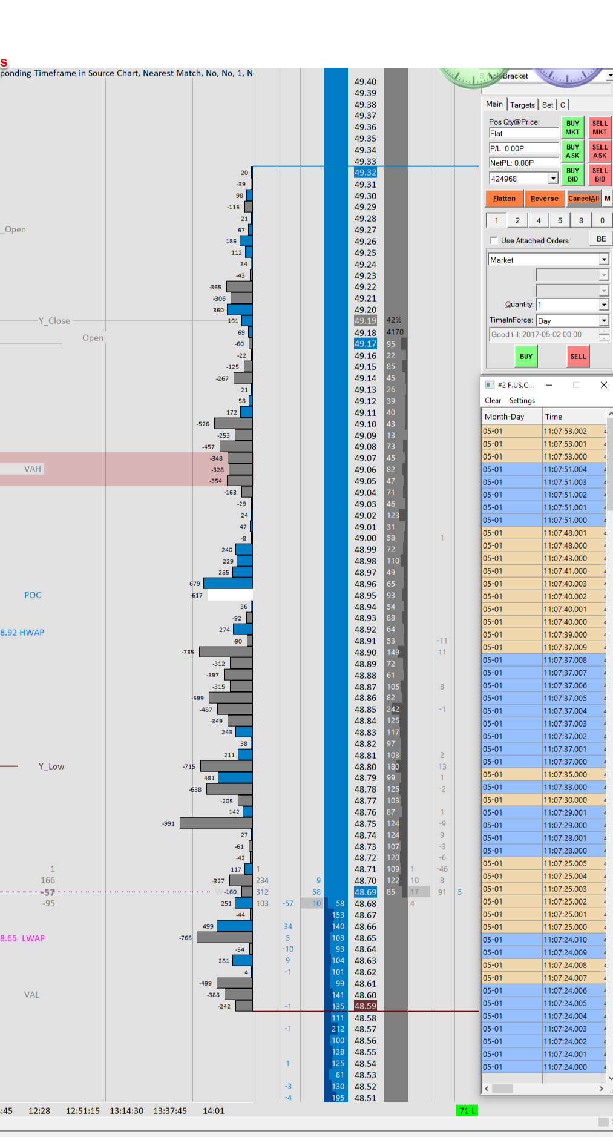The width and height of the screenshot is (613, 1137).
Task: Click the SELL ASK button
Action: pos(600,151)
